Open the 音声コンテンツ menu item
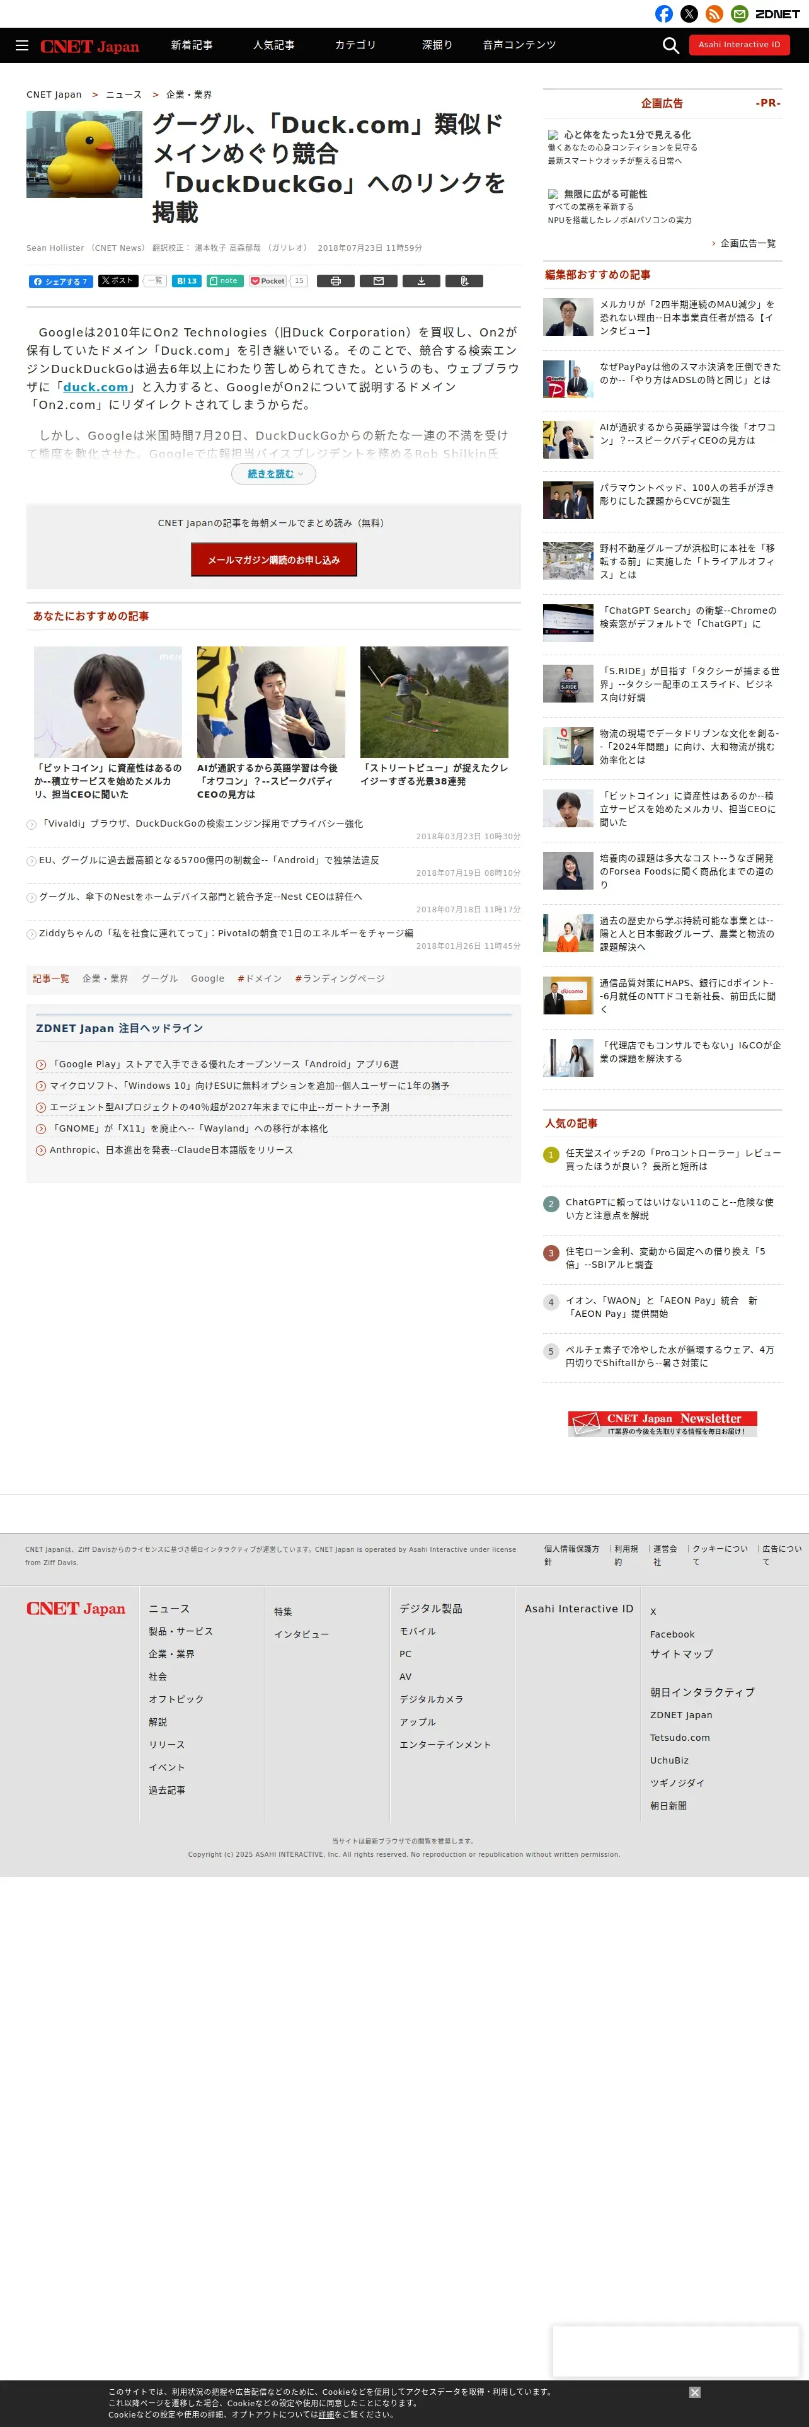Image resolution: width=809 pixels, height=2427 pixels. [x=519, y=45]
